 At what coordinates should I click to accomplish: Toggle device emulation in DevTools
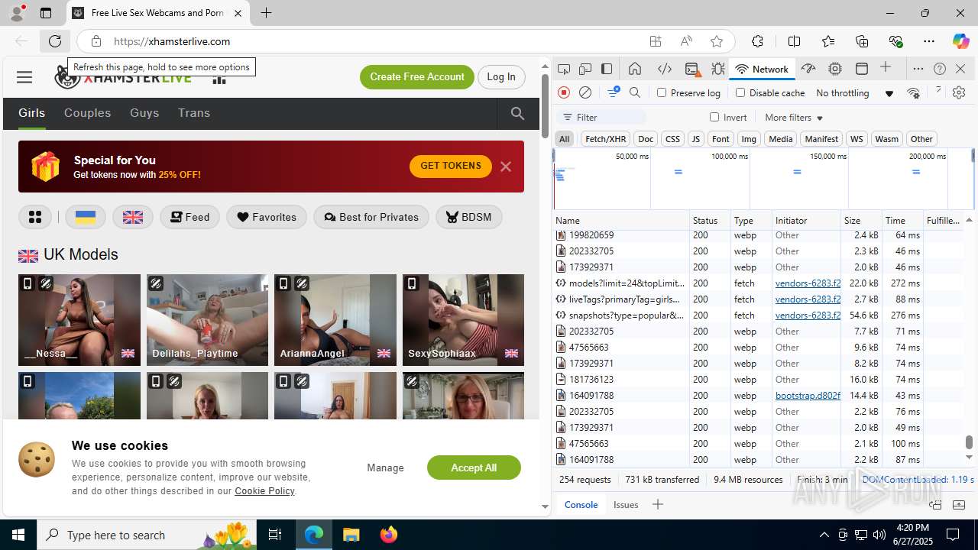pos(585,69)
